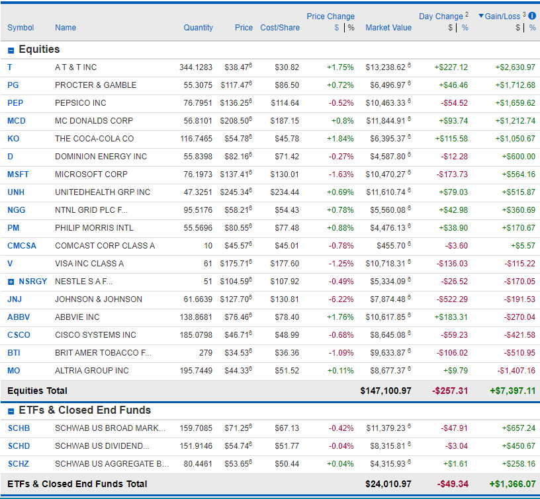Screen dimensions: 540x499
Task: Open the NGG symbol link
Action: [x=16, y=210]
